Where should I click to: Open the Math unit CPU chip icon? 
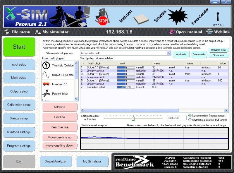pos(141,19)
